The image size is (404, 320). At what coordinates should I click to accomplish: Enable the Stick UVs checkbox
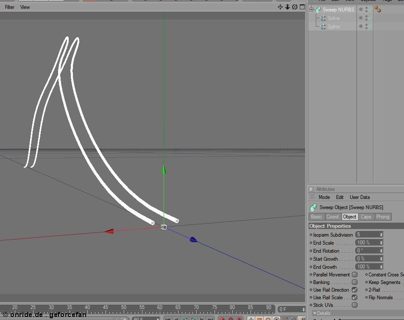click(354, 305)
